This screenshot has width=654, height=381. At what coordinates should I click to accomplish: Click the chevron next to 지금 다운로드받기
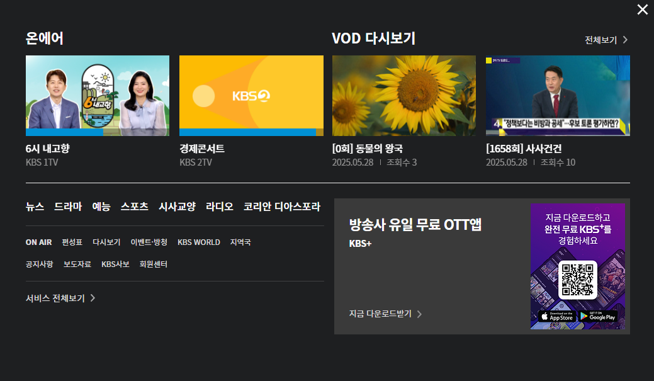pos(420,314)
